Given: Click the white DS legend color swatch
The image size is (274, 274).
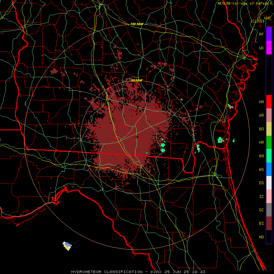Looking at the screenshot, I should pos(269,183).
